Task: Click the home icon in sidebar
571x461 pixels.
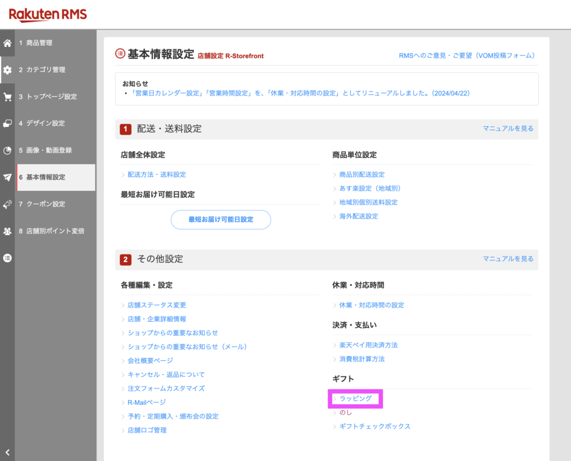Action: [x=7, y=43]
